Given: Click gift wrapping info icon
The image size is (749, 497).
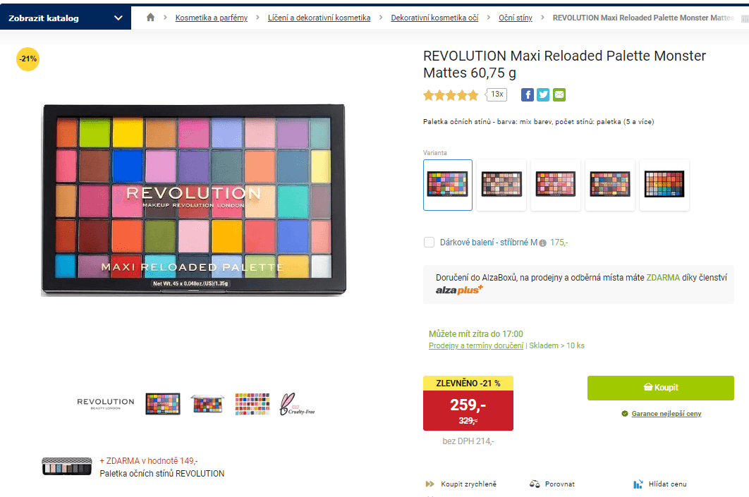Looking at the screenshot, I should (x=542, y=243).
